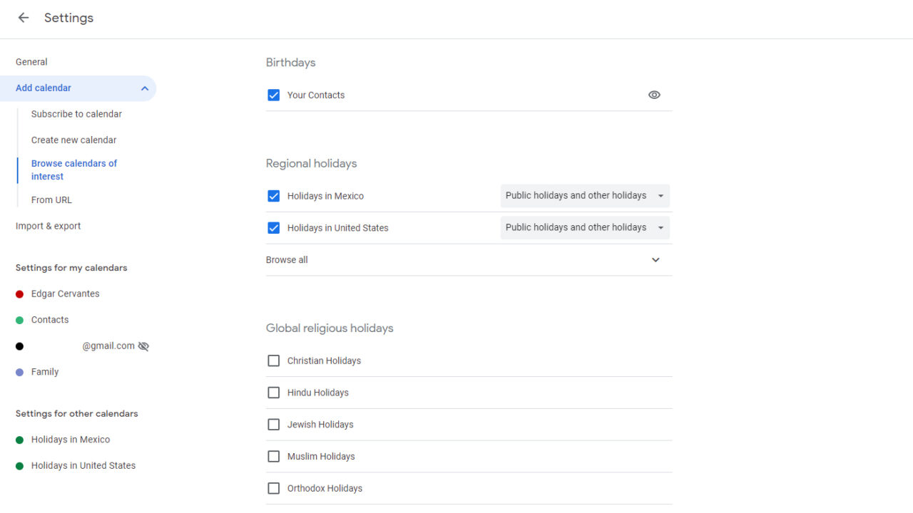
Task: Open Subscribe to calendar
Action: click(76, 113)
